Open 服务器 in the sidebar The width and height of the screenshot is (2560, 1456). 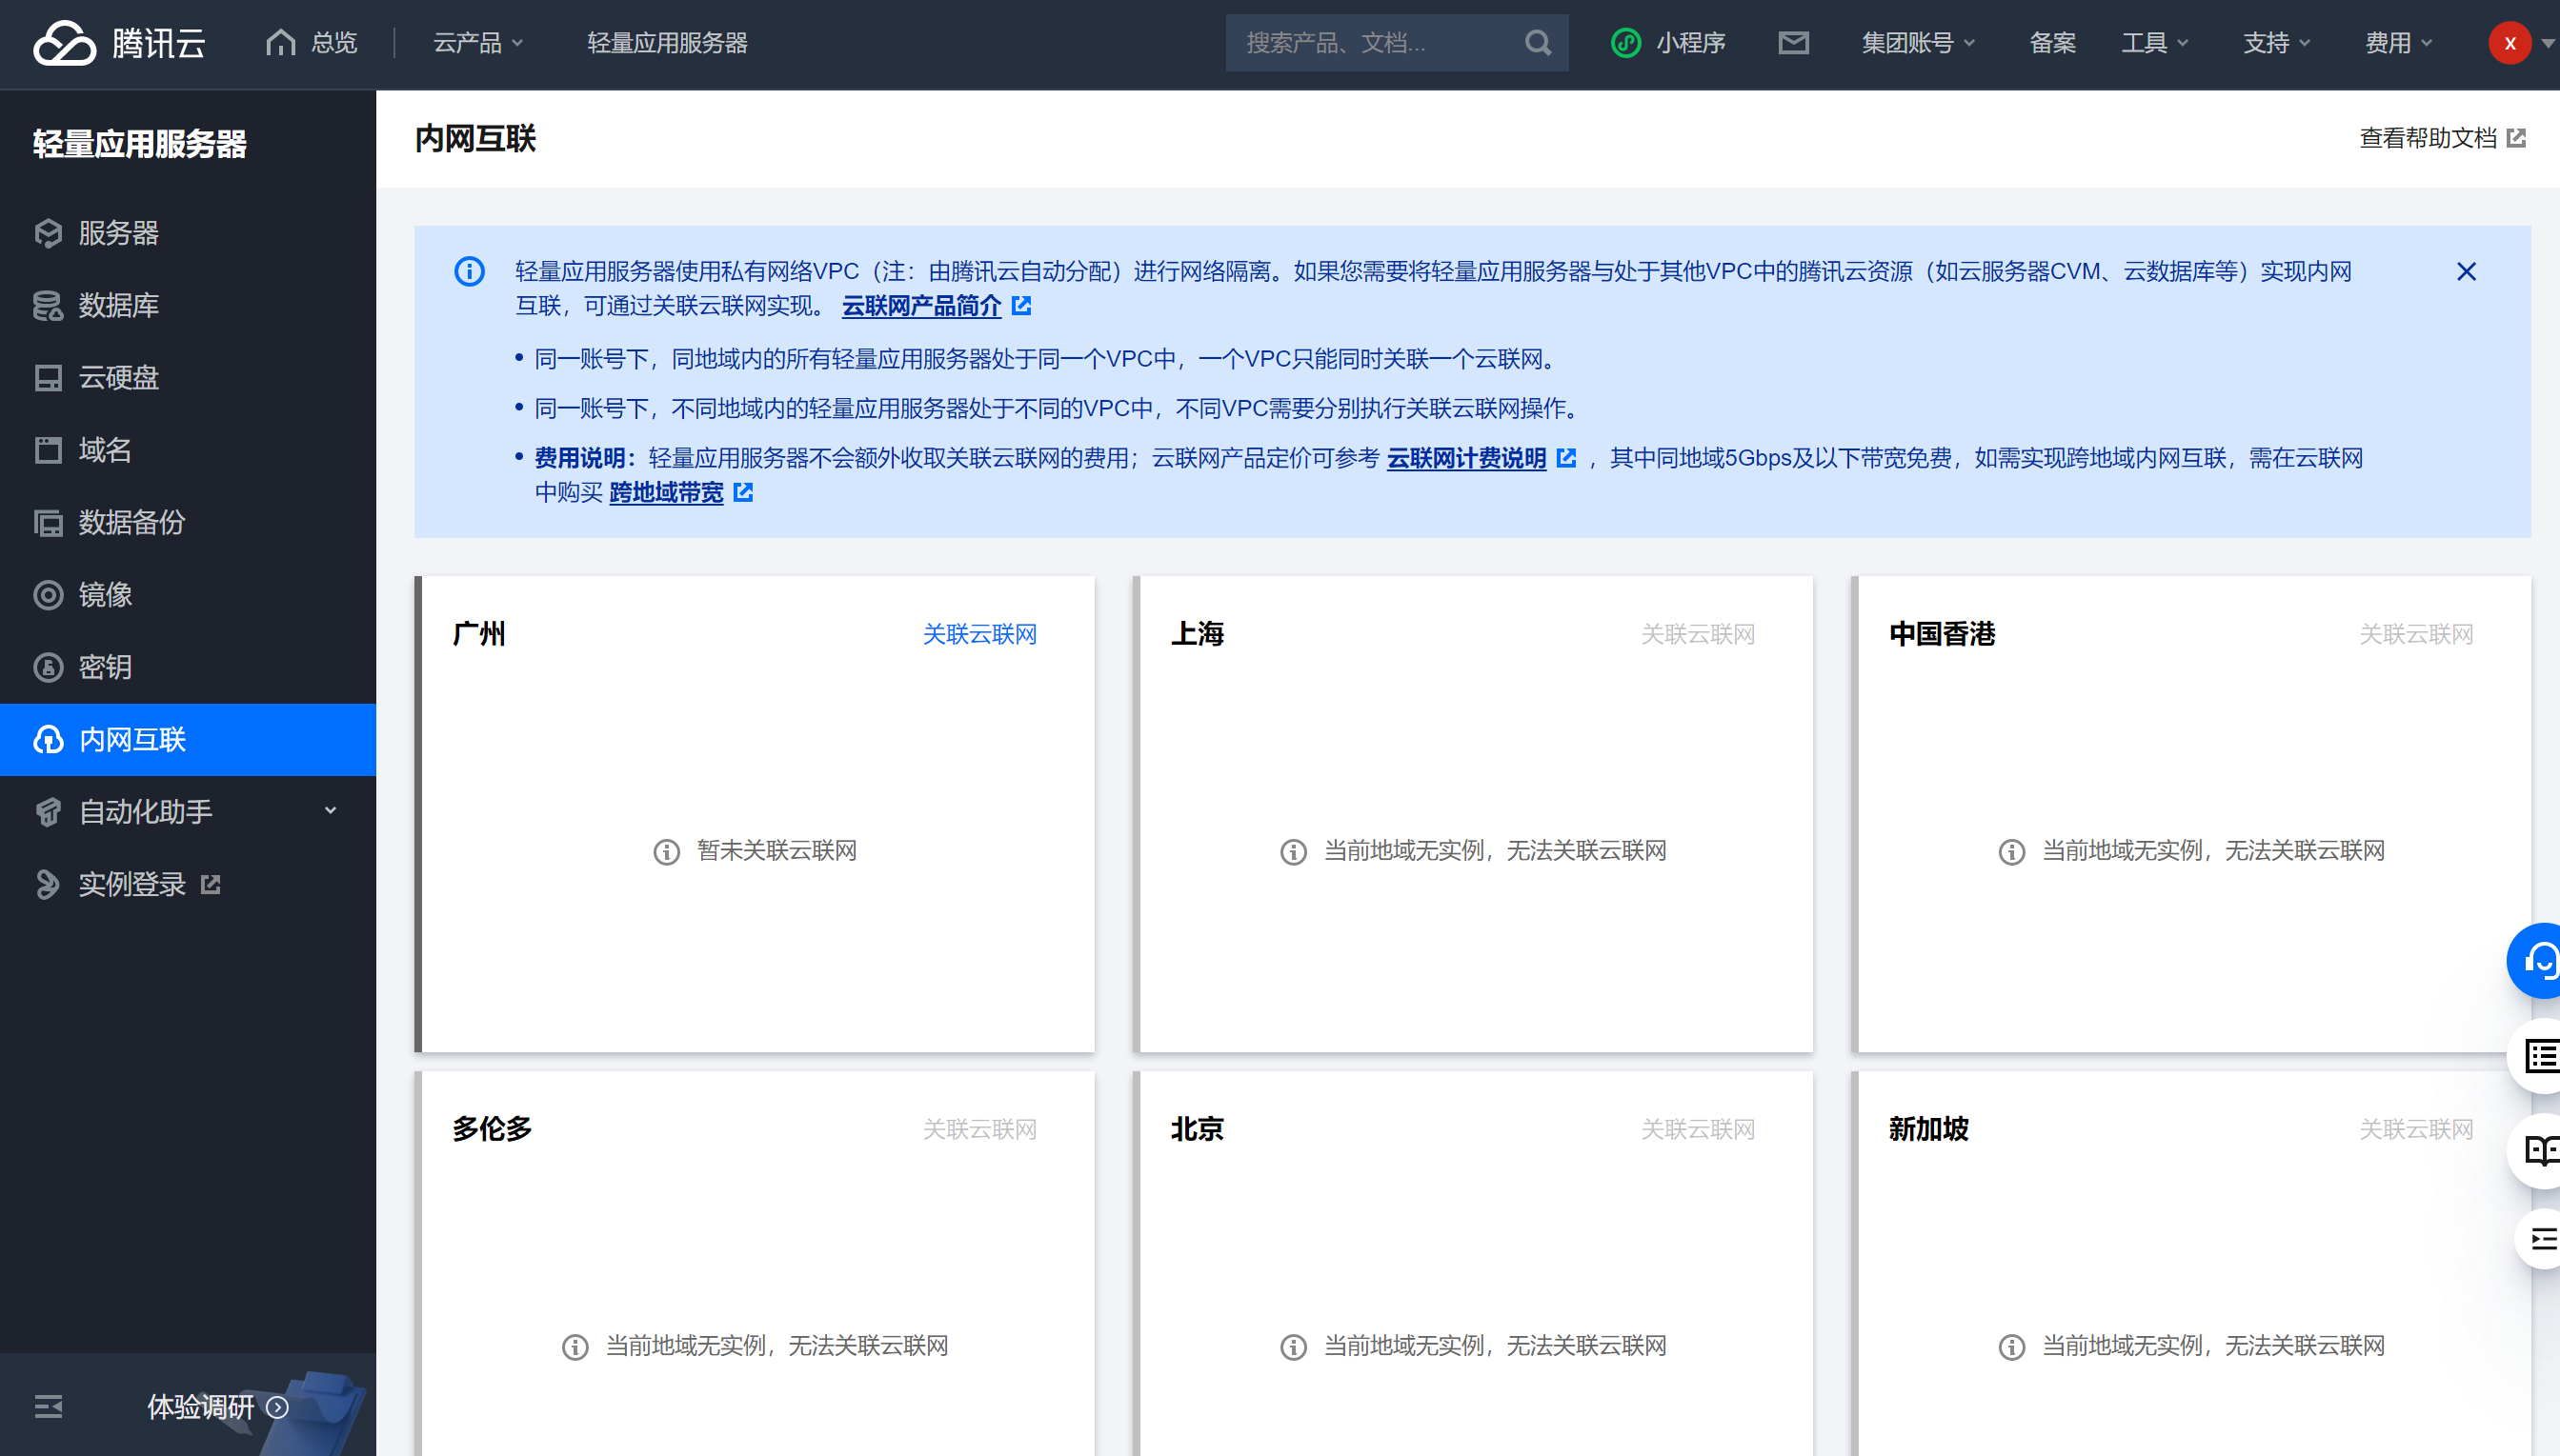pos(188,233)
